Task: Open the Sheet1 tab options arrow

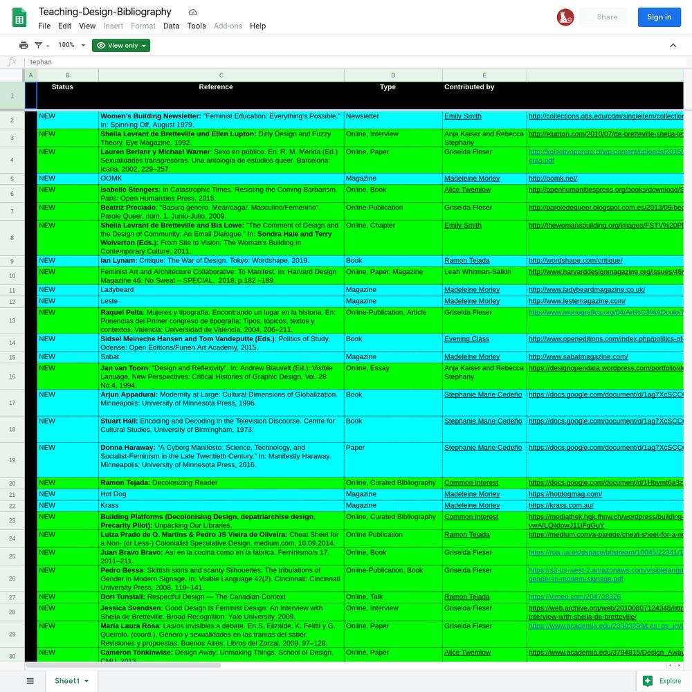Action: pos(86,681)
